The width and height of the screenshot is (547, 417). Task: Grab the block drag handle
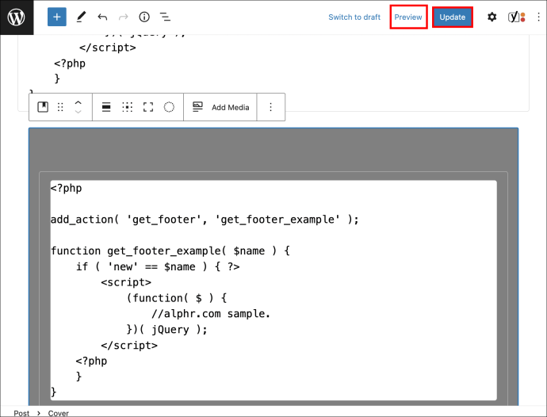coord(60,107)
